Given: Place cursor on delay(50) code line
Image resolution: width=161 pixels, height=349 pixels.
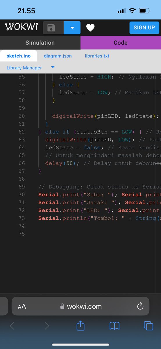Looking at the screenshot, I should [x=103, y=163].
